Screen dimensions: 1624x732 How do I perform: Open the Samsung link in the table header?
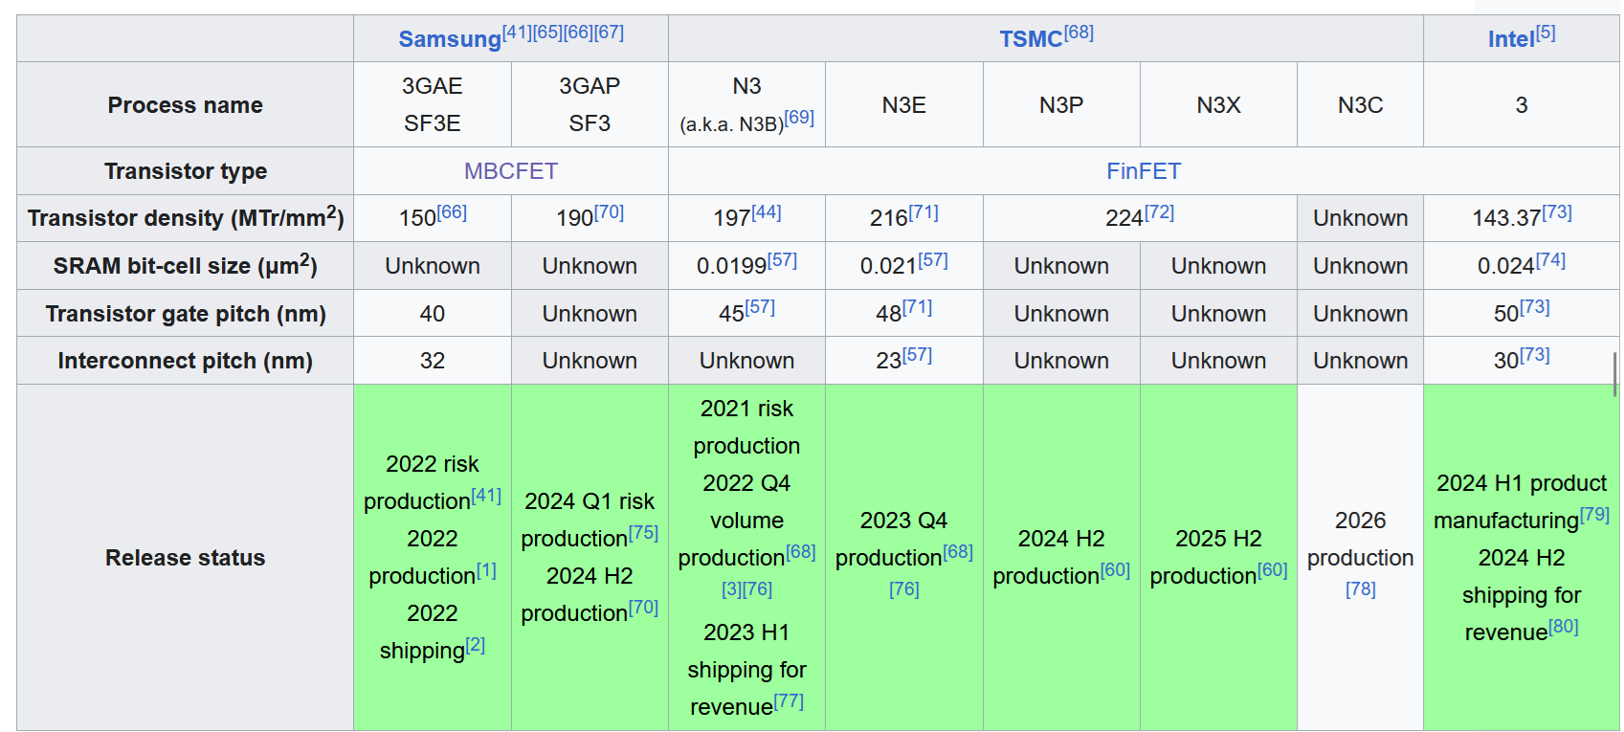click(x=450, y=39)
